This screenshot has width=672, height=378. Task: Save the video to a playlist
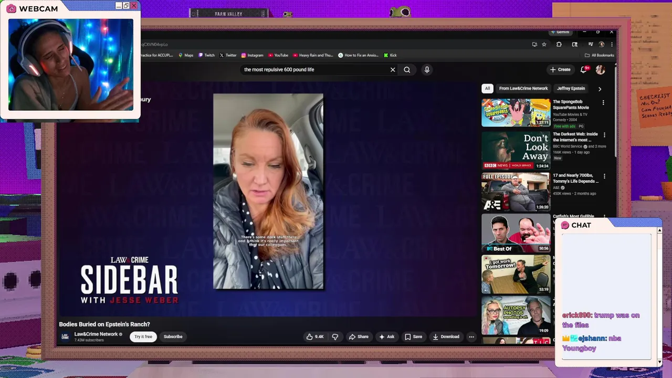pos(413,337)
